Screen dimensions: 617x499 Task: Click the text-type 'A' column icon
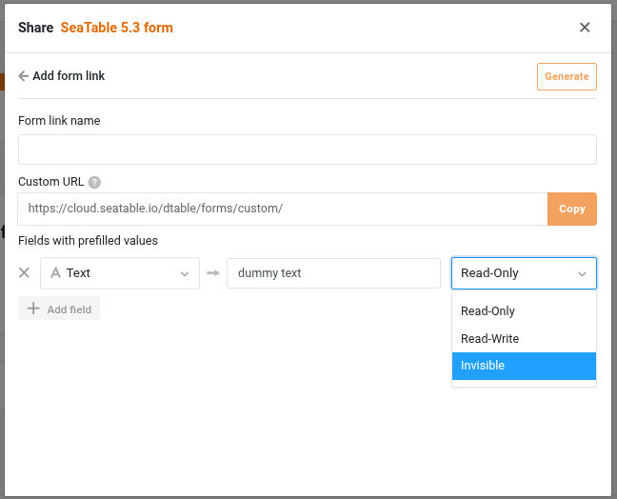point(55,272)
